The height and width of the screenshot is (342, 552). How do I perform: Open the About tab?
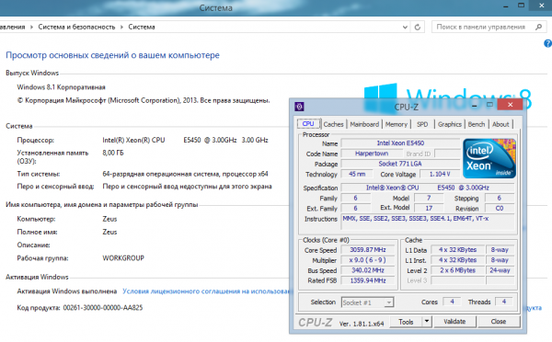tap(500, 124)
